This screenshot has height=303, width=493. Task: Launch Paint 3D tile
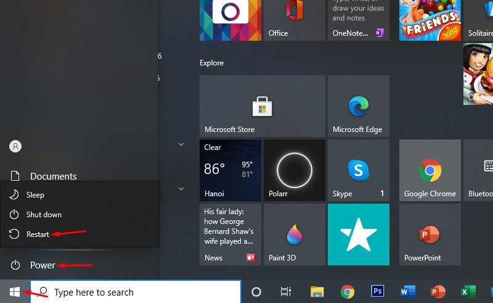coord(294,235)
